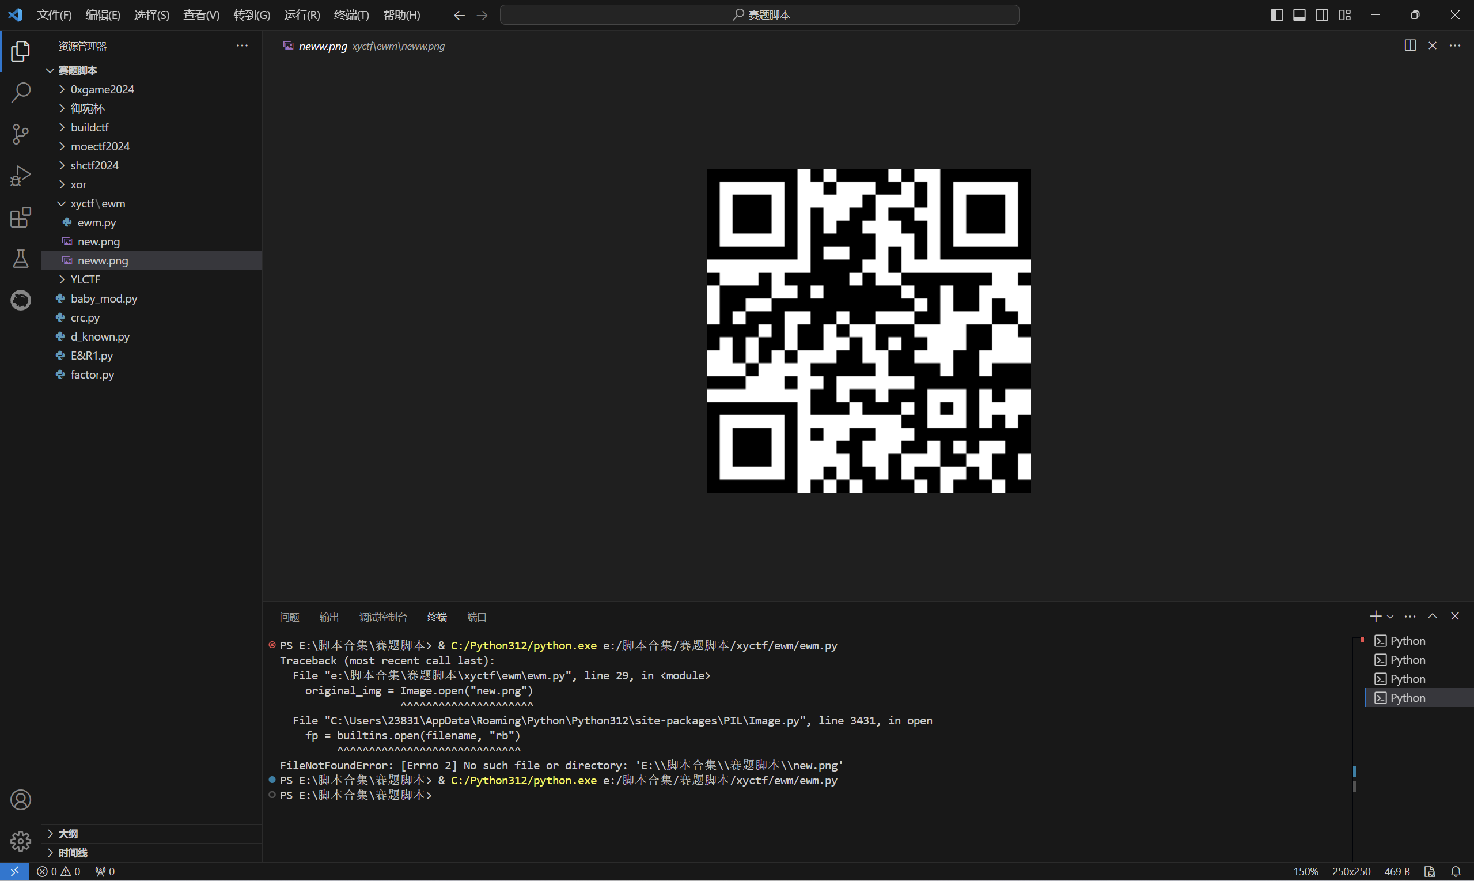This screenshot has height=881, width=1474.
Task: Expand the 时间线 timeline section
Action: tap(151, 853)
